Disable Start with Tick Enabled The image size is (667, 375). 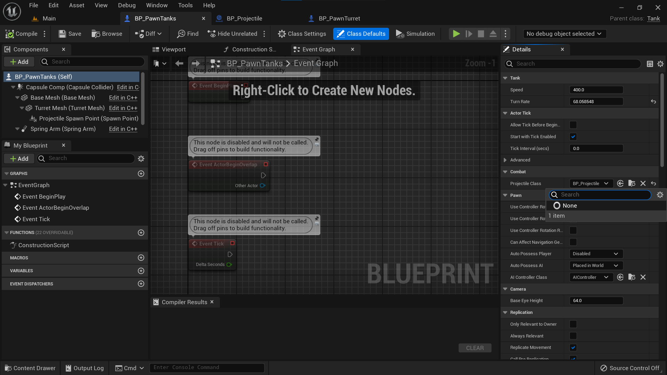tap(573, 136)
